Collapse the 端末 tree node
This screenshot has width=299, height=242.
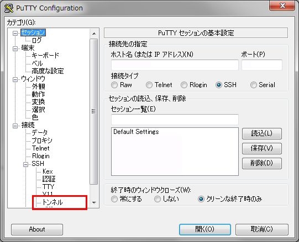pos(15,49)
